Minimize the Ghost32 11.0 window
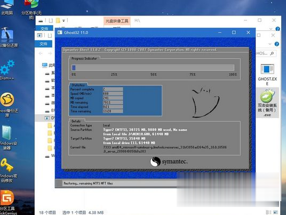This screenshot has height=215, width=286. coord(220,33)
